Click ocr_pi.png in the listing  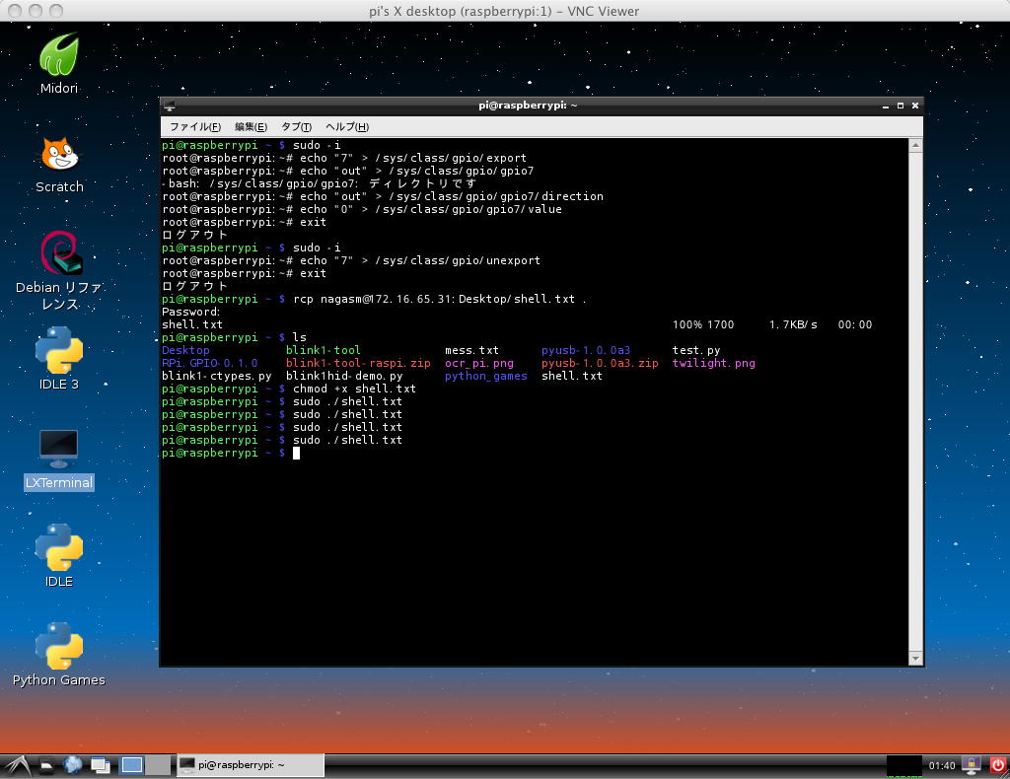click(x=479, y=363)
